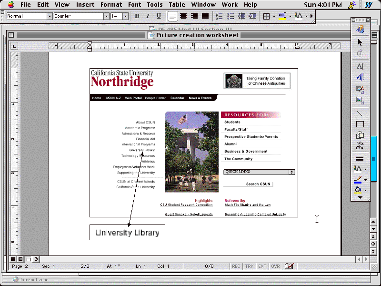Jump to next page with double-down arrow
The image size is (381, 286).
click(373, 252)
